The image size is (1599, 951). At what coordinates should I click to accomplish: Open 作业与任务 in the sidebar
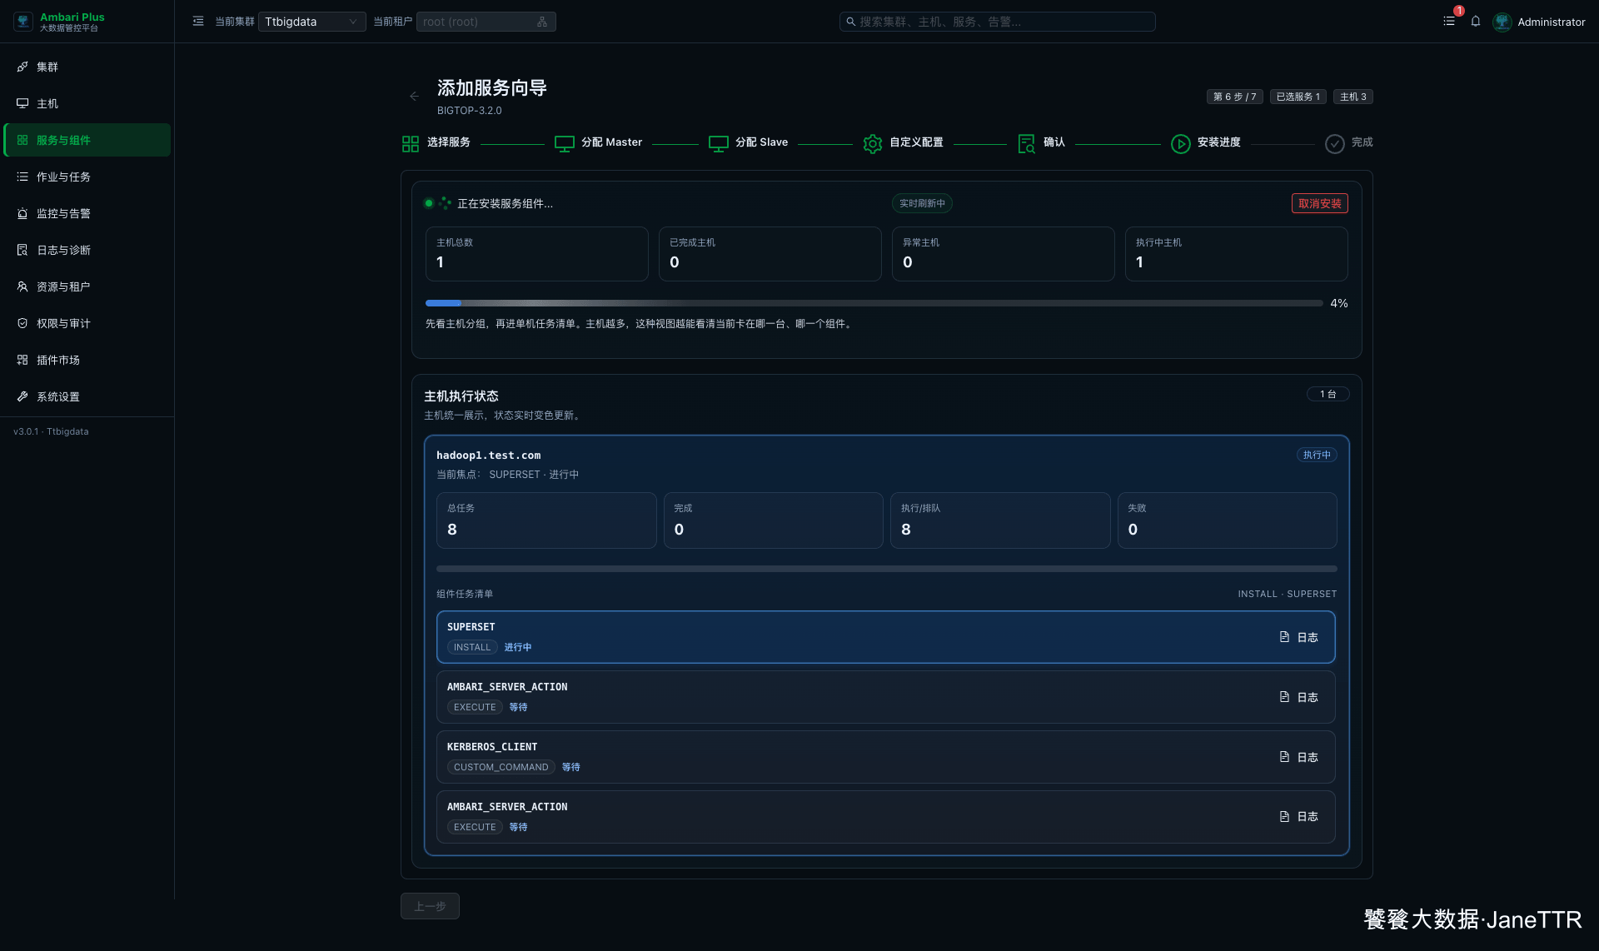87,177
